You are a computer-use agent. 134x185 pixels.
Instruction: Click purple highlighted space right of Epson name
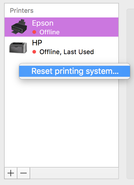pyautogui.click(x=86, y=27)
